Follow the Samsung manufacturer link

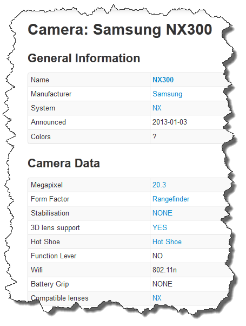167,94
